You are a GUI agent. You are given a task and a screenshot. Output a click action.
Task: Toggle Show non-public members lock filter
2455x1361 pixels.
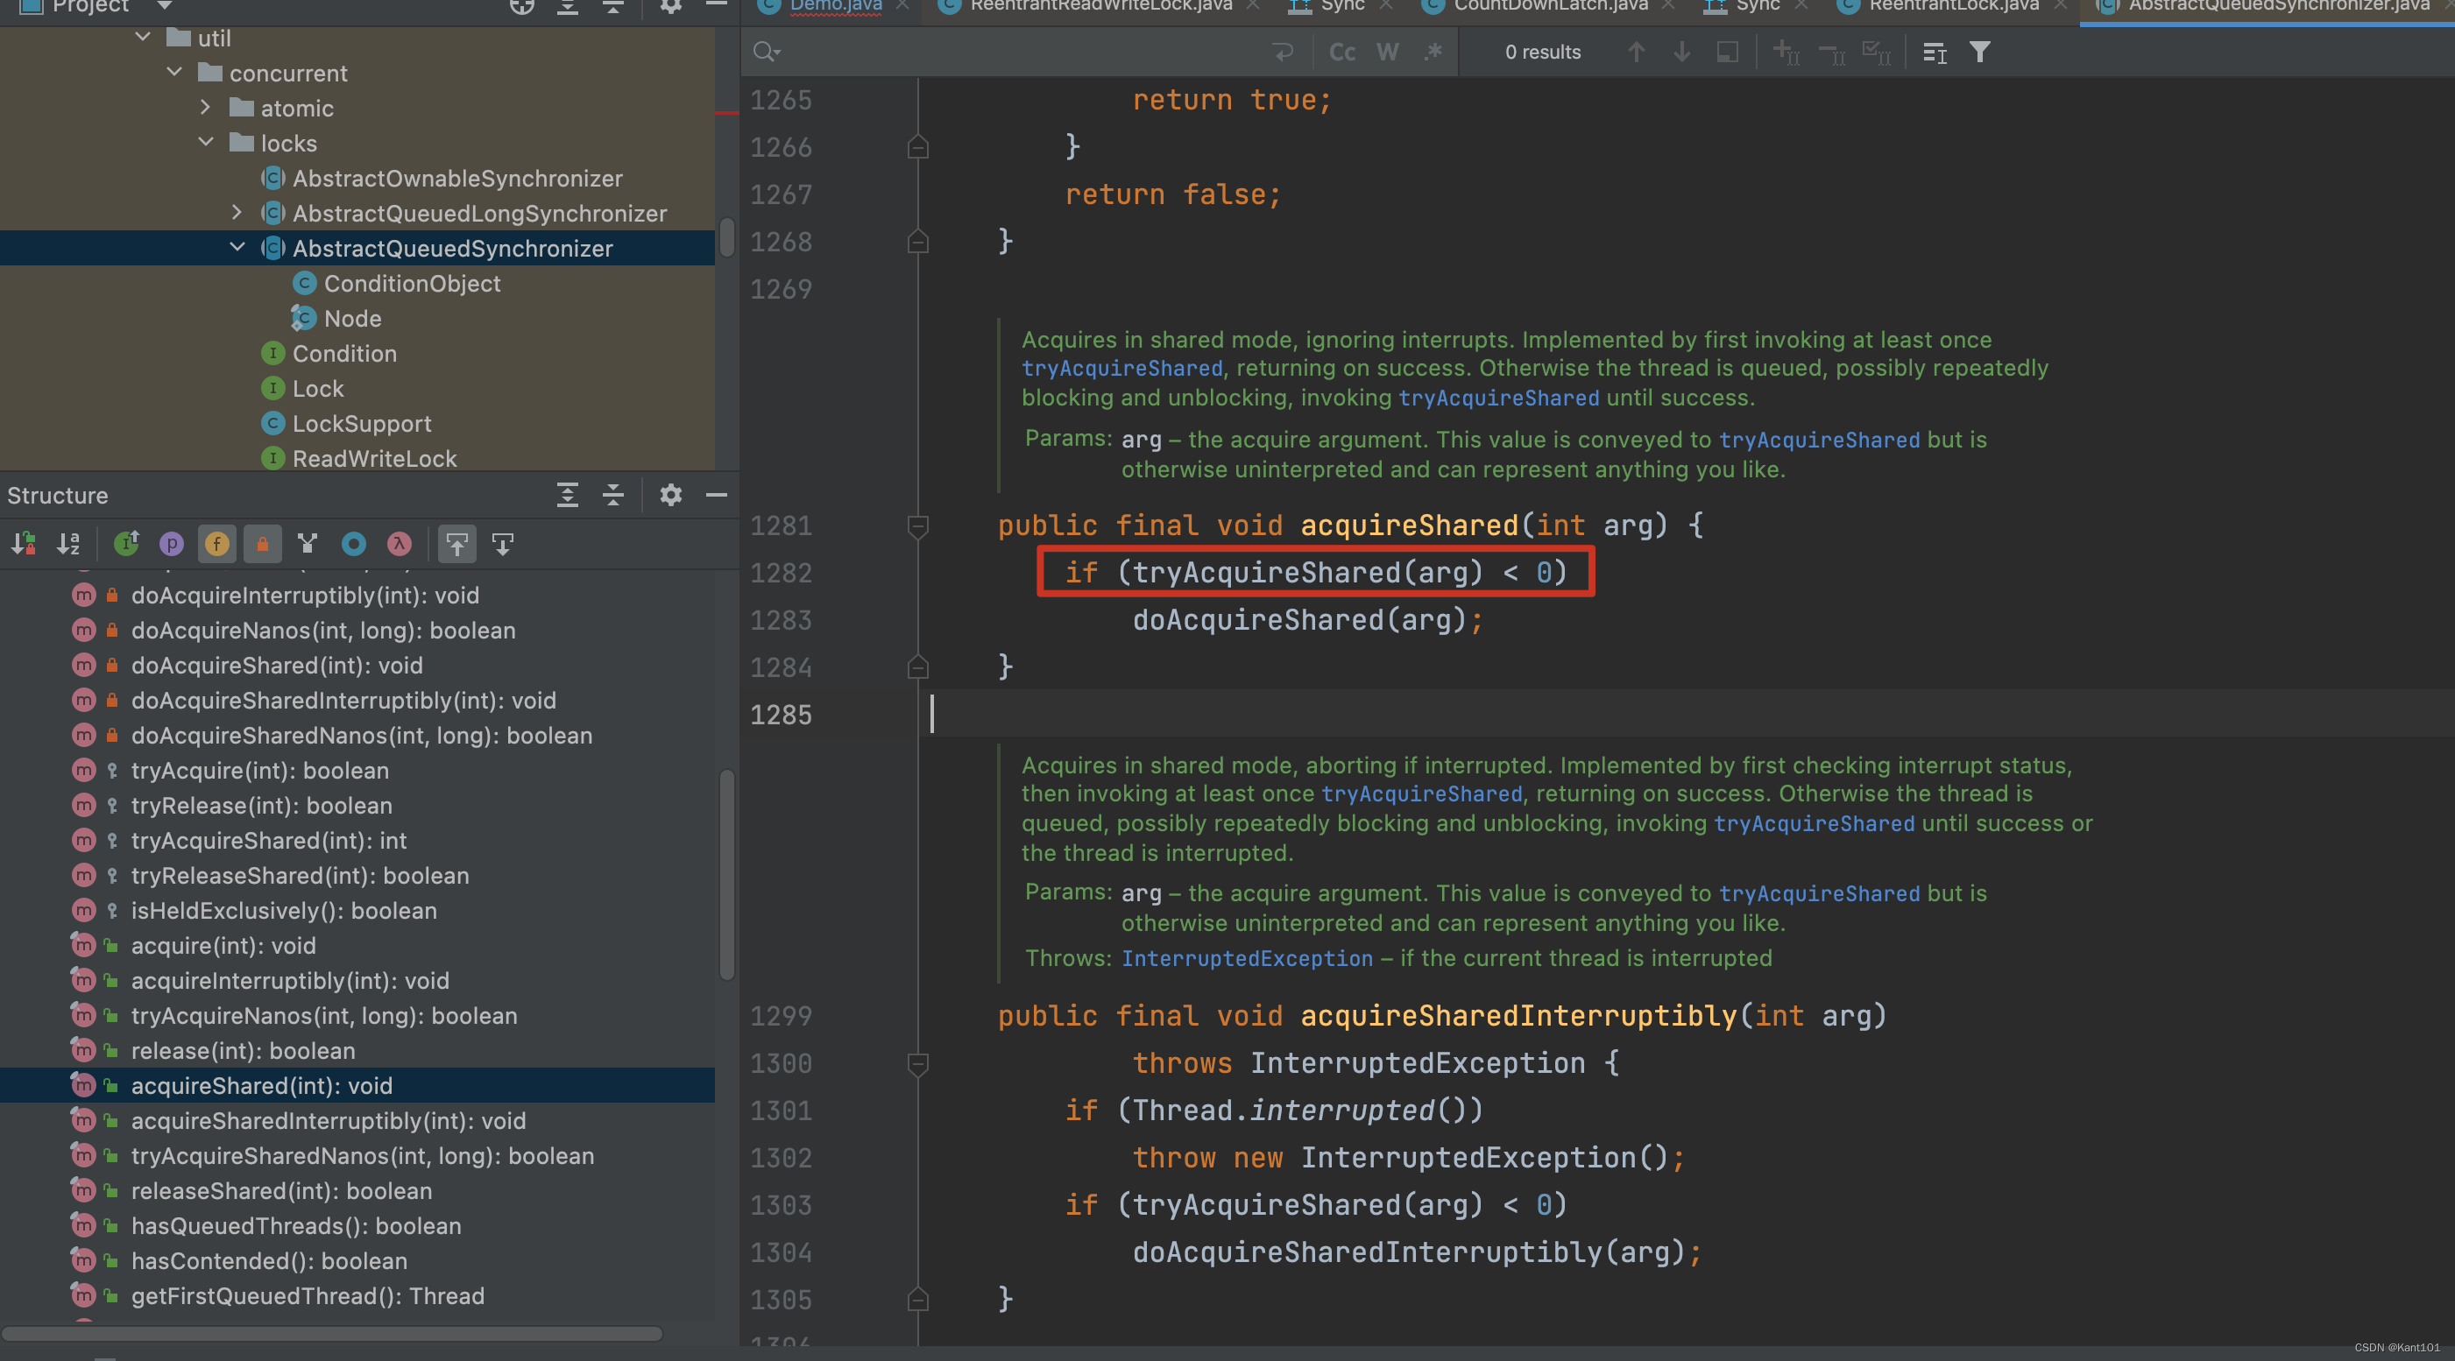pyautogui.click(x=262, y=544)
